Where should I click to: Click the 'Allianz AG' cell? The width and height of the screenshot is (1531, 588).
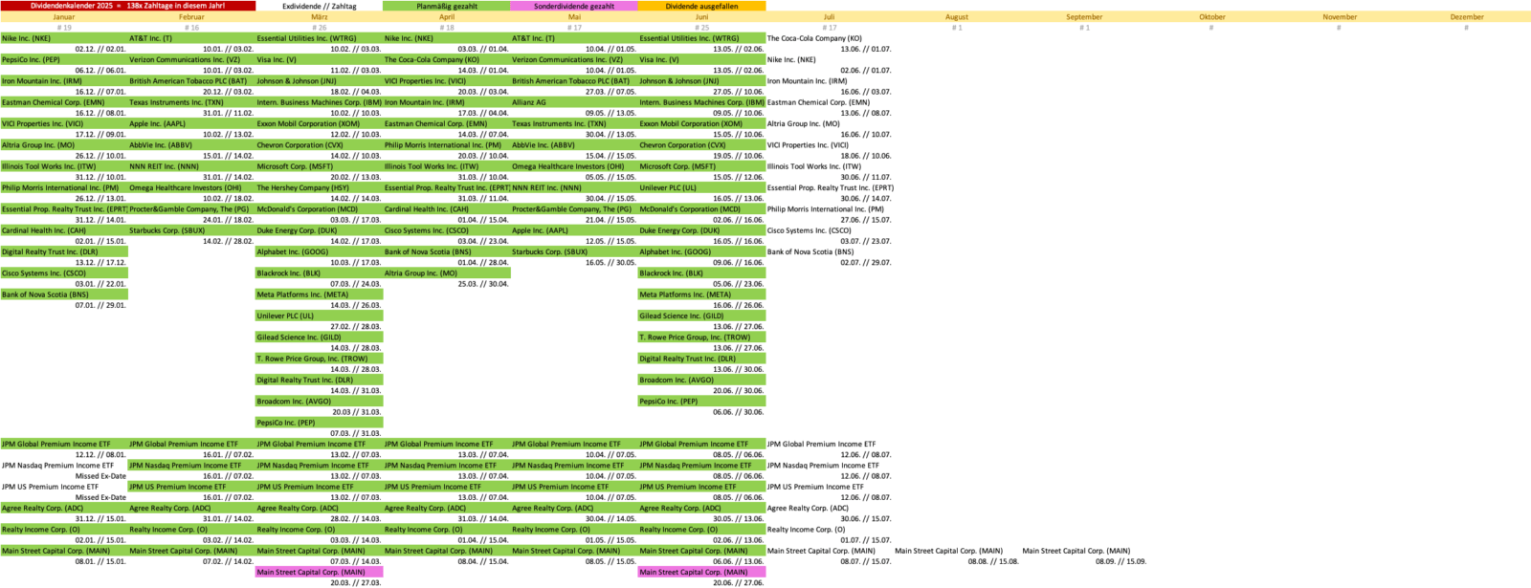574,102
